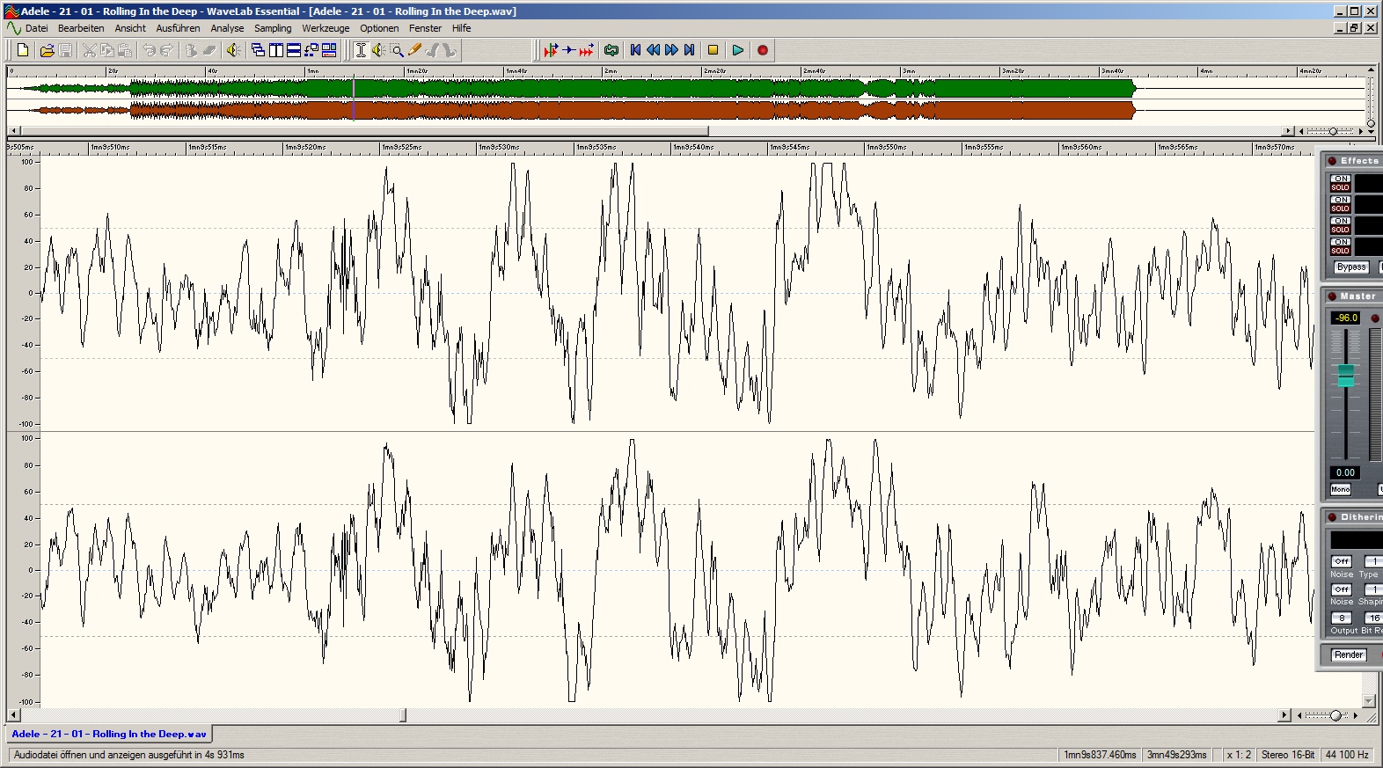
Task: Select the I-beam time selection tool
Action: click(361, 50)
